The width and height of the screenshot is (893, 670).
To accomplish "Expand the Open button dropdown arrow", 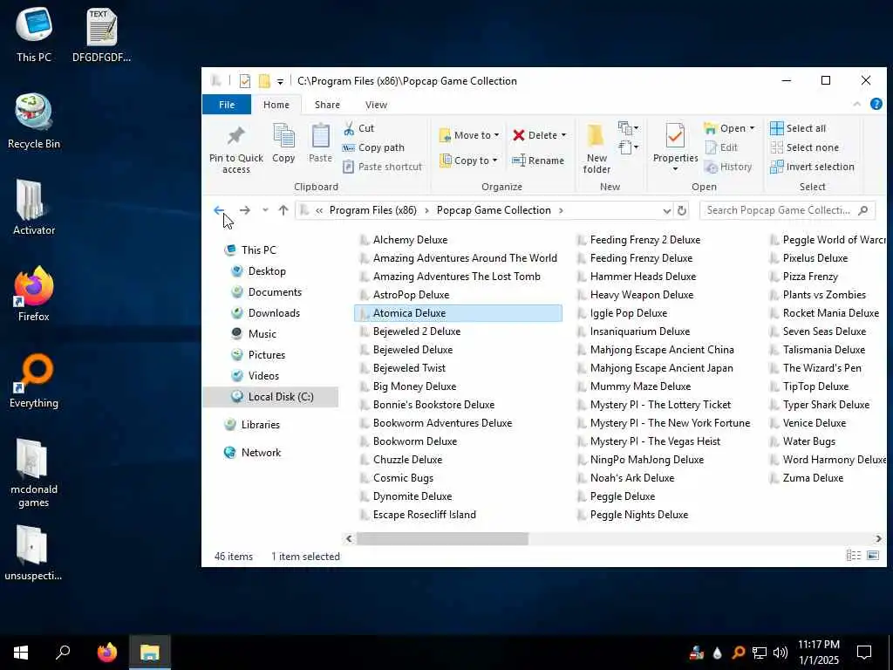I will 752,128.
